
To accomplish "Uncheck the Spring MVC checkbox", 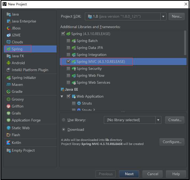I will coord(69,62).
